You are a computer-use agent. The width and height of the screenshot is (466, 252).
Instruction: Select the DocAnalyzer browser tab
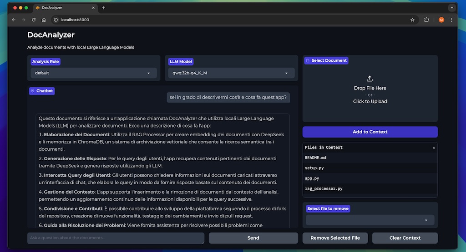click(65, 8)
